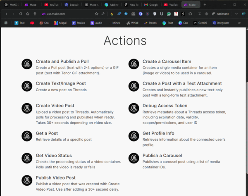Viewport: 248px width, 196px height.
Task: Go back with the browser back arrow
Action: click(x=6, y=14)
